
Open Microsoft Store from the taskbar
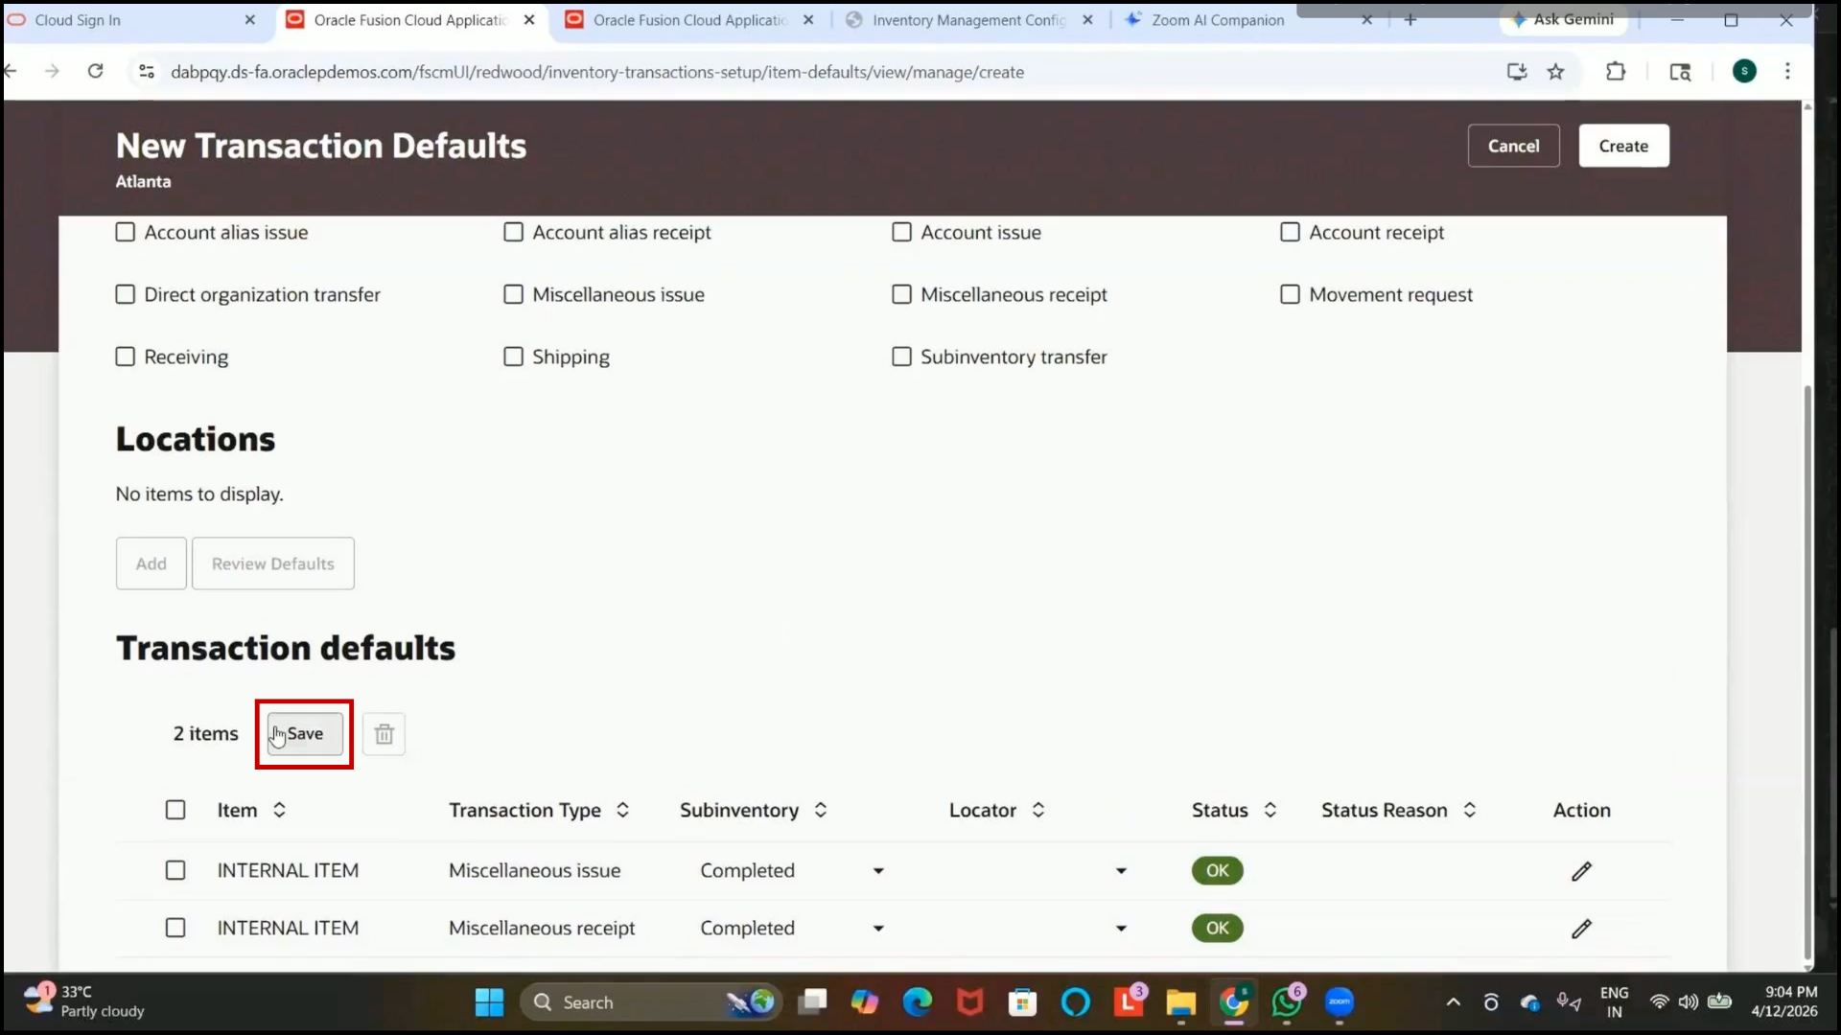coord(1022,1002)
